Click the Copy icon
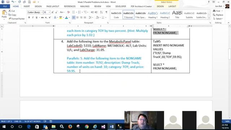The width and height of the screenshot is (231, 130). (10, 15)
